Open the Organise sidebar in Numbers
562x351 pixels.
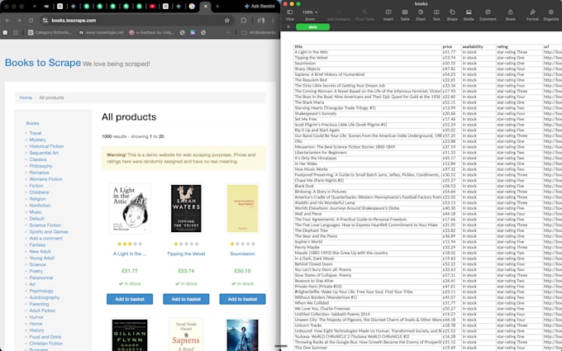tap(551, 15)
